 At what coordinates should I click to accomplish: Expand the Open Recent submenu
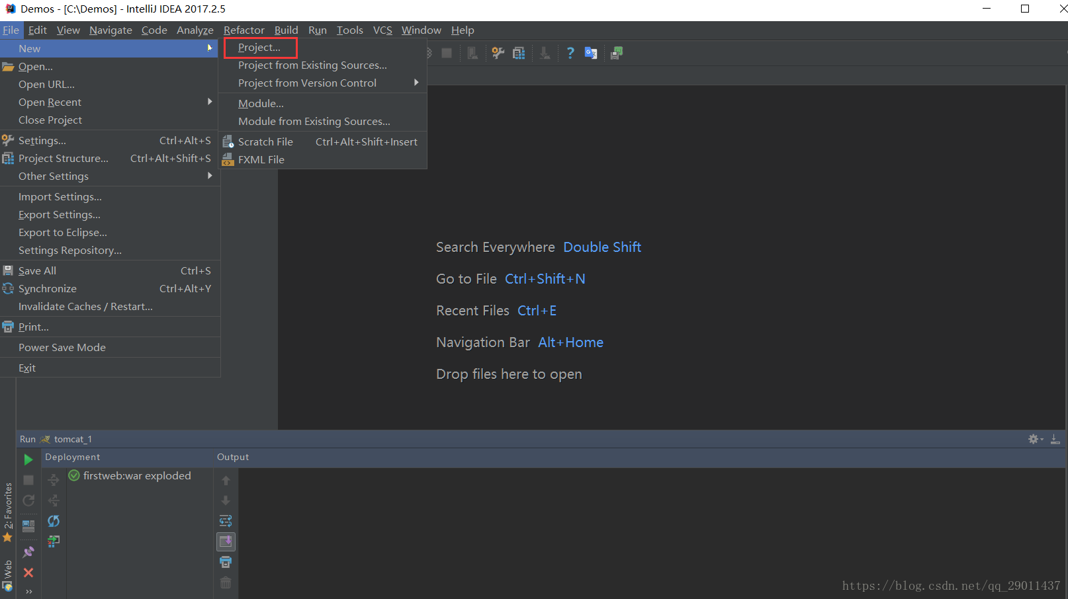tap(110, 102)
